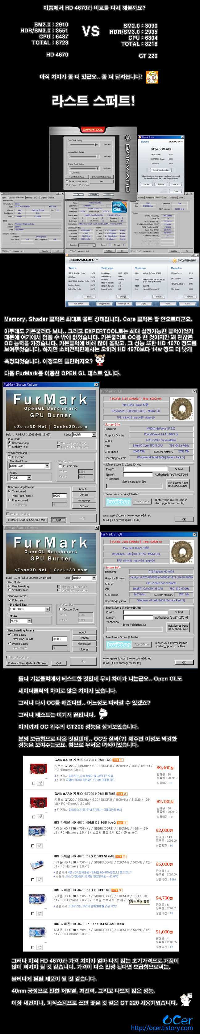Open zoom icon for GAINWARD GT220 HDMI 1GB

[x=40, y=783]
